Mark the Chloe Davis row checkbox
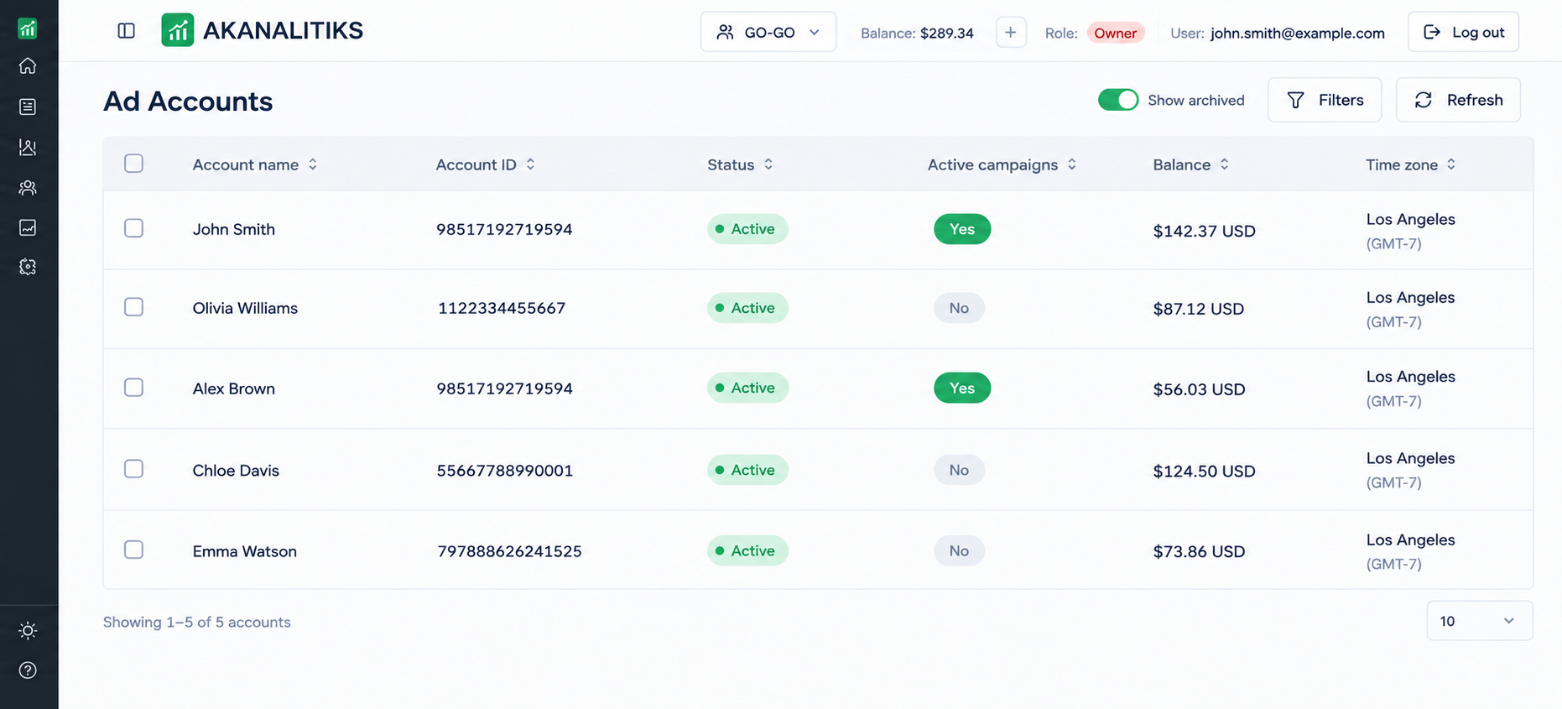Image resolution: width=1562 pixels, height=709 pixels. click(134, 469)
